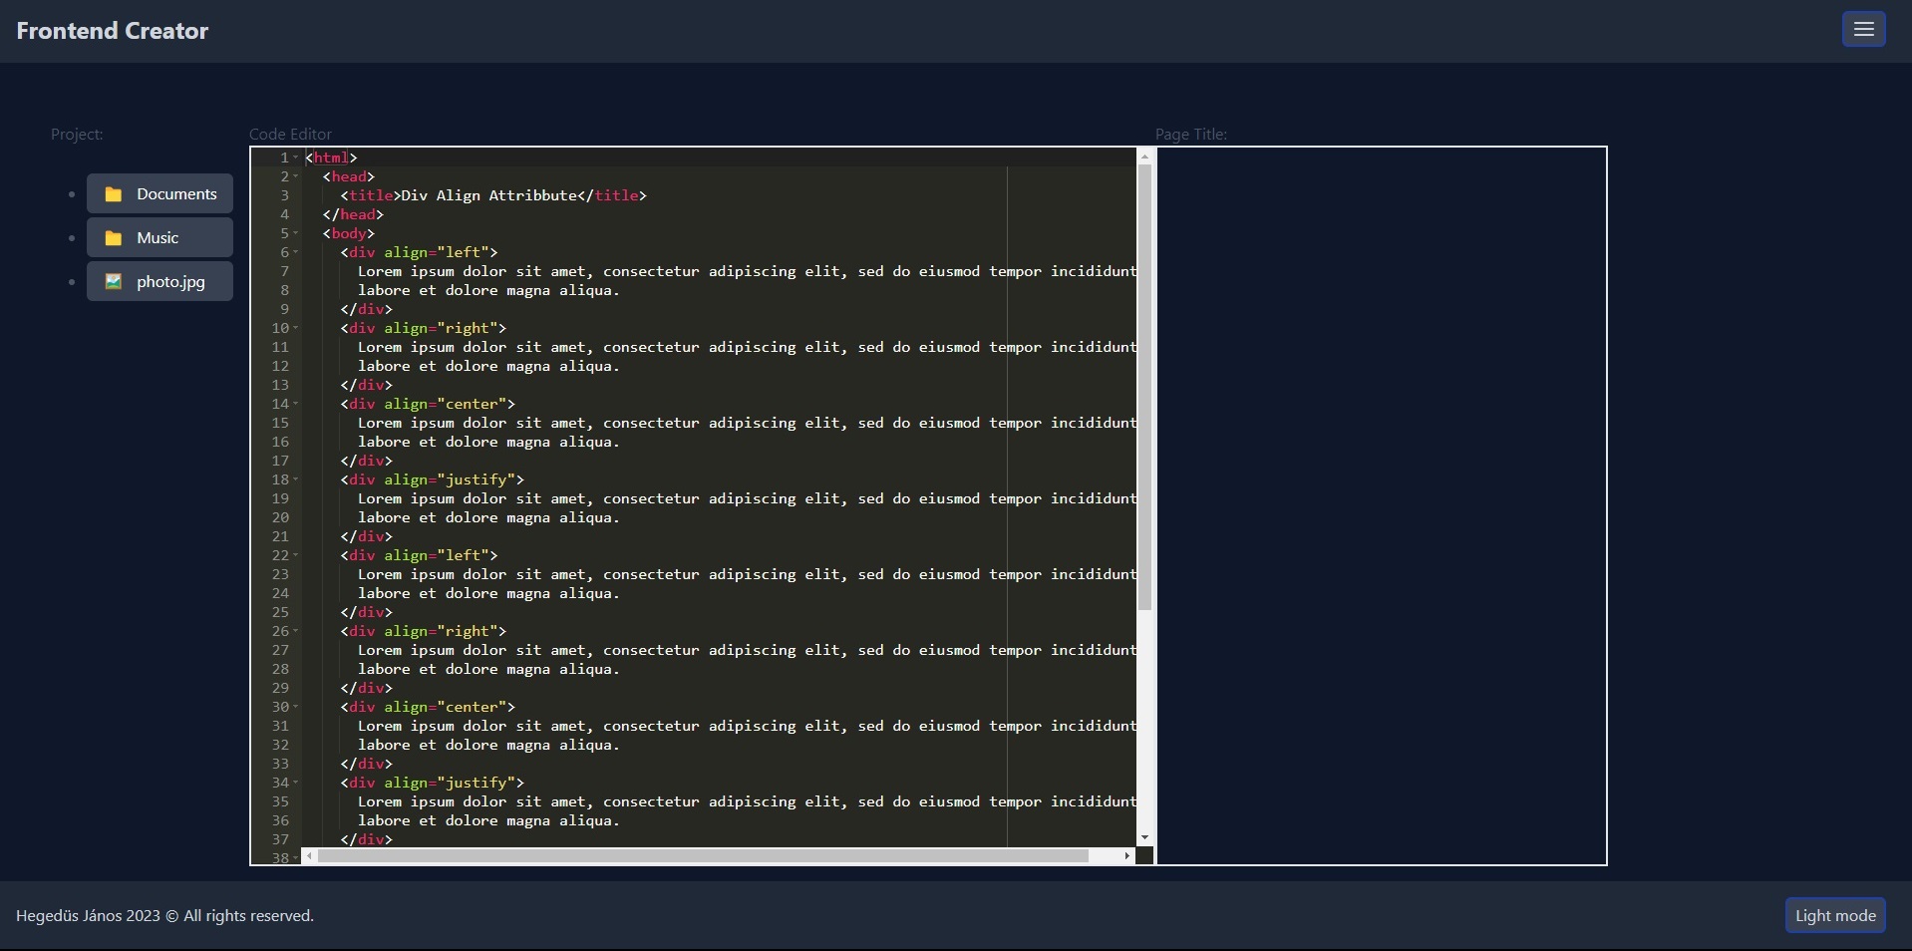Click the Frontend Creator title
The image size is (1912, 951).
pos(113,31)
